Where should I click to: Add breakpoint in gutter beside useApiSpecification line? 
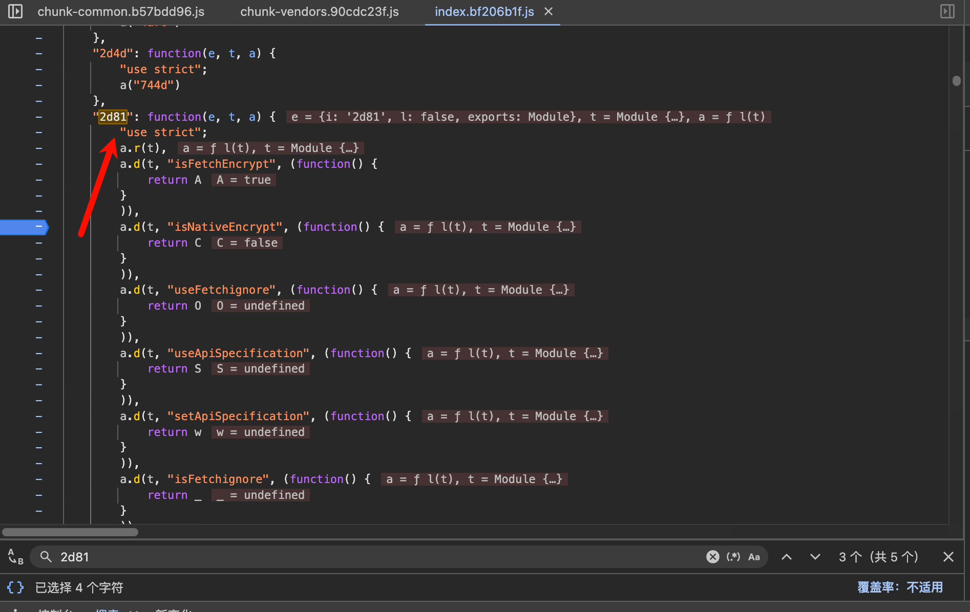(x=39, y=354)
